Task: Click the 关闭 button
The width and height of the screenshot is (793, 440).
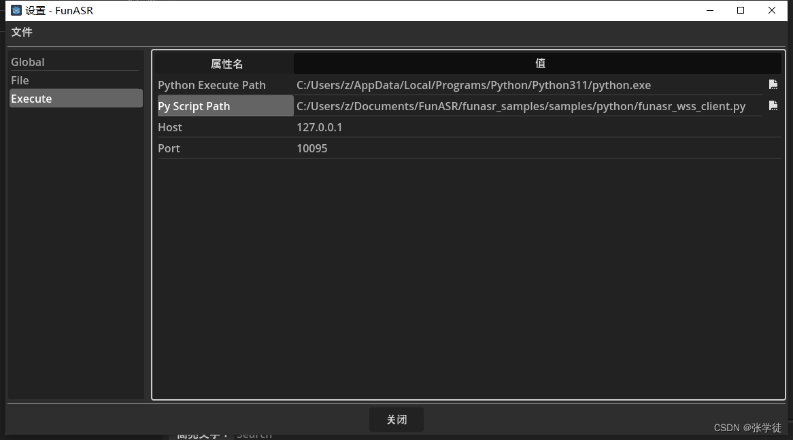Action: (396, 420)
